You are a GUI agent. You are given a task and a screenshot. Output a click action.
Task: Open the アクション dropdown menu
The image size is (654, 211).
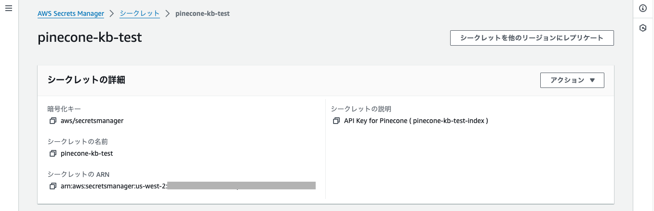[x=572, y=80]
